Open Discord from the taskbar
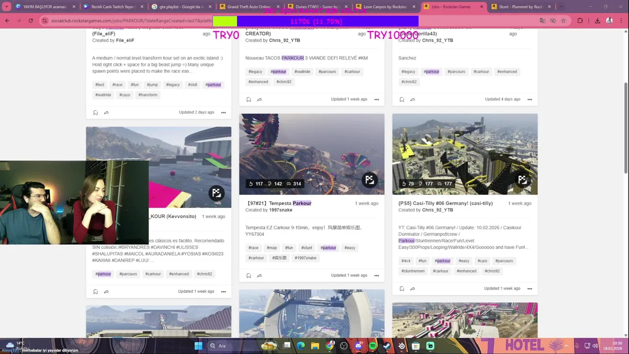This screenshot has height=354, width=629. coord(358,346)
